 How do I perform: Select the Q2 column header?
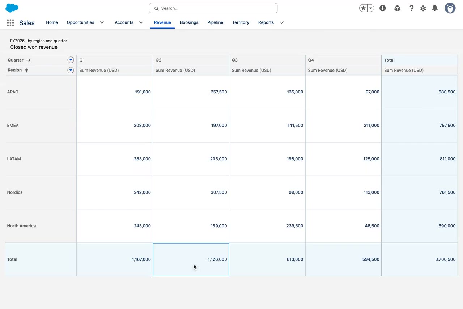click(x=191, y=60)
